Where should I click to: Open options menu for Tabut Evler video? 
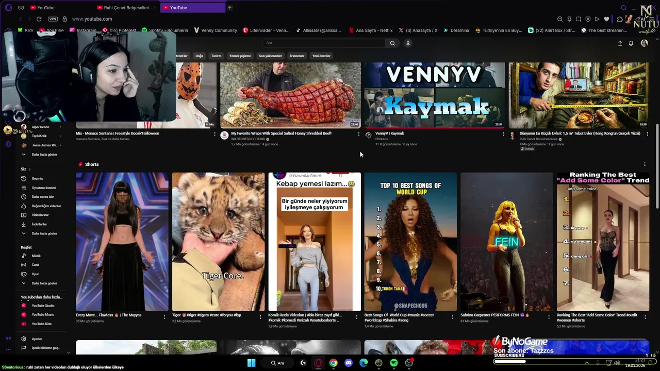point(648,134)
